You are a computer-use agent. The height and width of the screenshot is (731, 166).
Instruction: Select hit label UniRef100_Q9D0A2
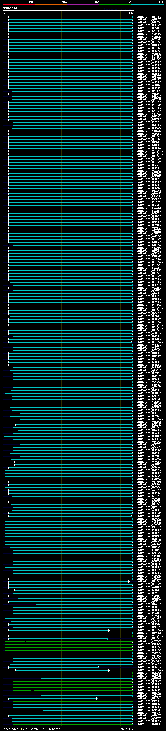point(149,134)
